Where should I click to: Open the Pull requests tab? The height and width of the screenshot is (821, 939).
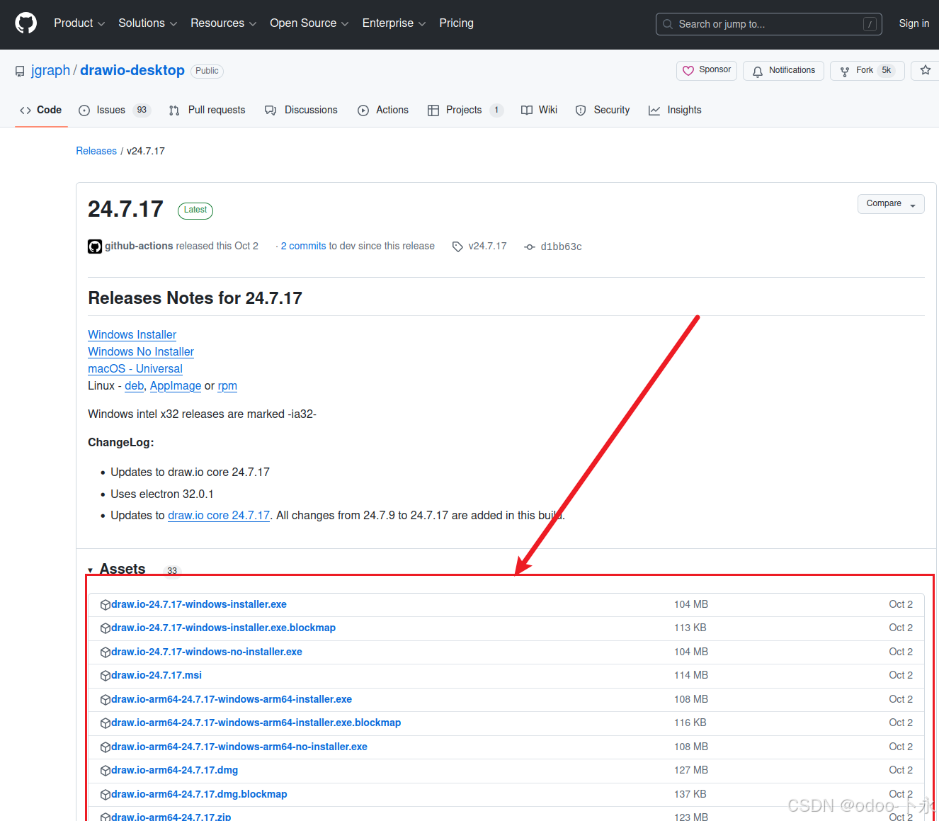point(207,110)
